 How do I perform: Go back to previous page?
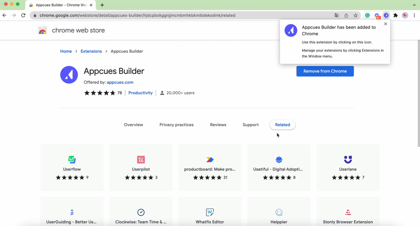pyautogui.click(x=4, y=15)
